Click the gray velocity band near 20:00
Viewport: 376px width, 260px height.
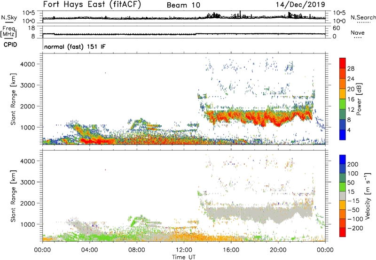pos(278,214)
